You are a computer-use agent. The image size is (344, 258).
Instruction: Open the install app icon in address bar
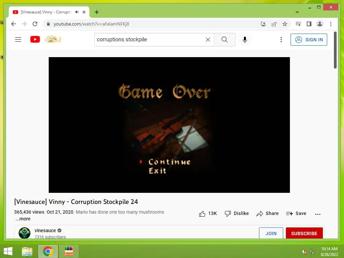coord(263,24)
